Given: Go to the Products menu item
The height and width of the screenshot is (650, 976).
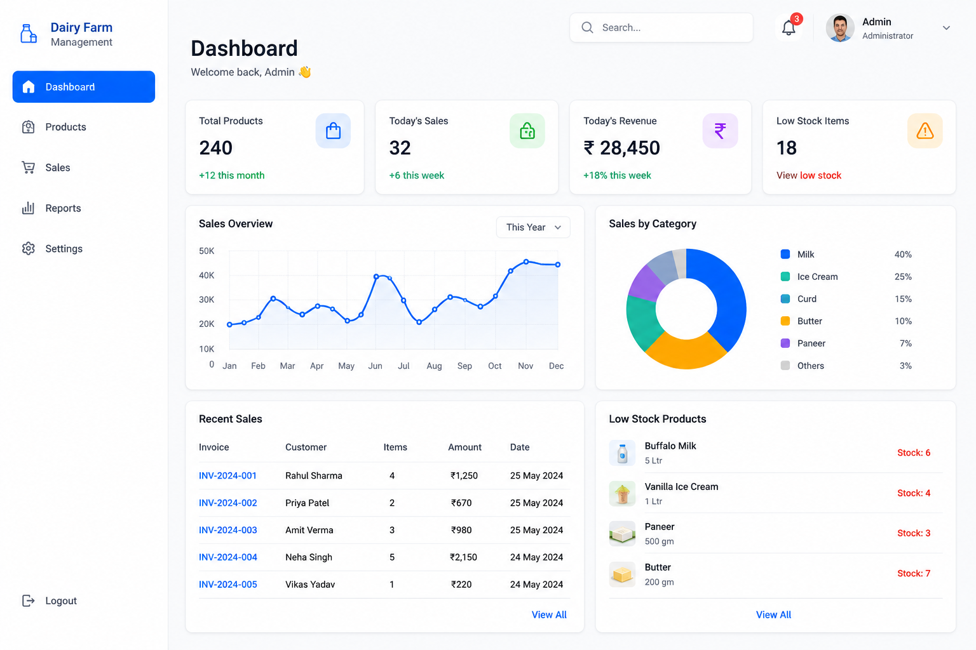Looking at the screenshot, I should 84,127.
